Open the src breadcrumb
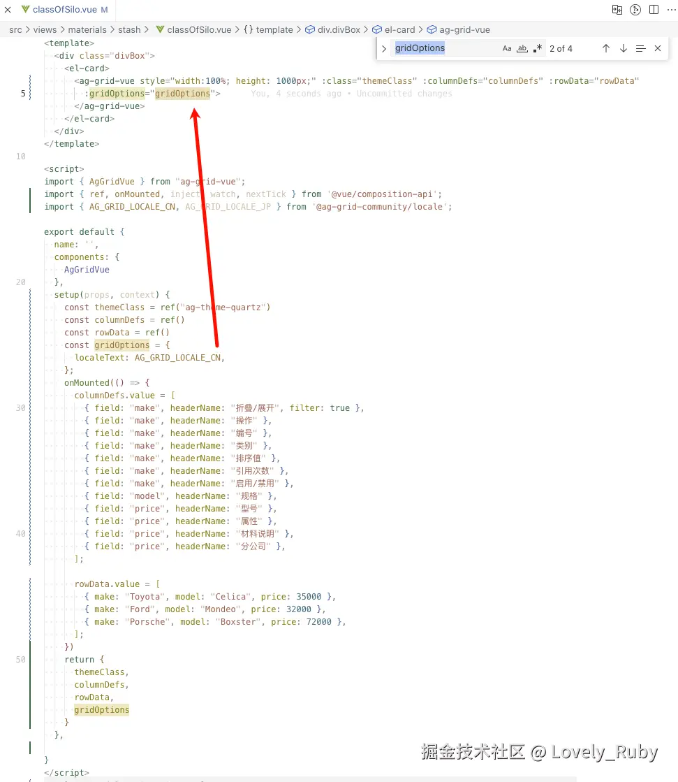Screen dimensions: 678x782 (15, 30)
